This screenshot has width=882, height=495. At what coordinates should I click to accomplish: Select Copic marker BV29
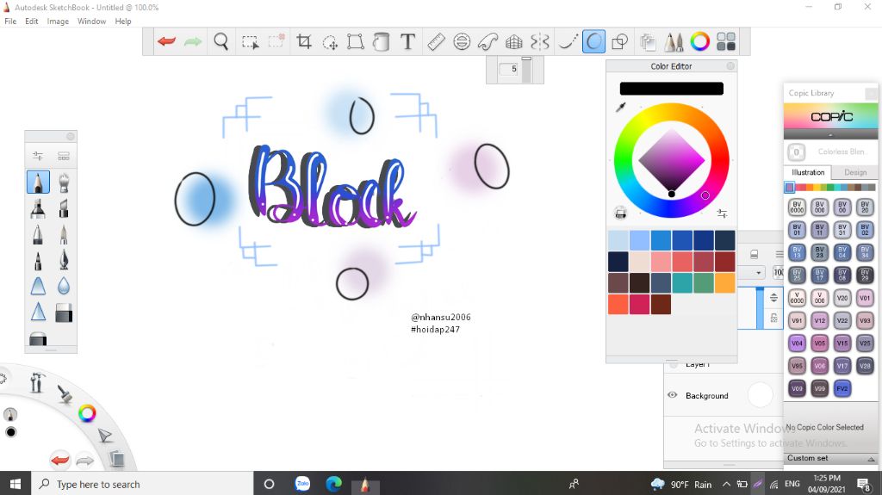pos(865,275)
